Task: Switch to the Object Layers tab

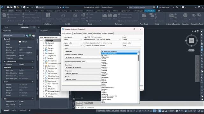Action: coord(87,33)
